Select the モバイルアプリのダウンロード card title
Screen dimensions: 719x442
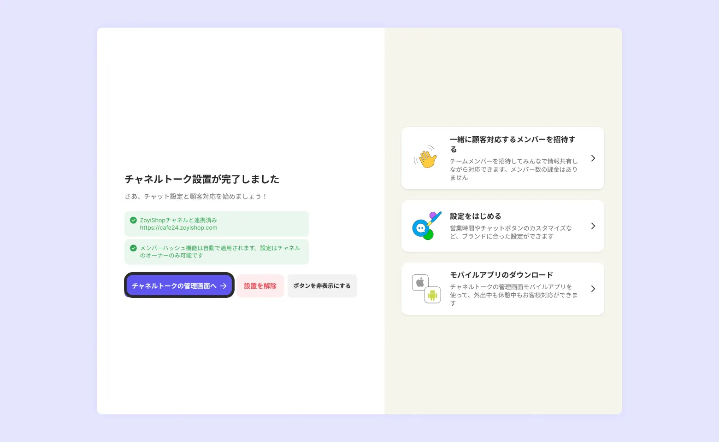501,275
